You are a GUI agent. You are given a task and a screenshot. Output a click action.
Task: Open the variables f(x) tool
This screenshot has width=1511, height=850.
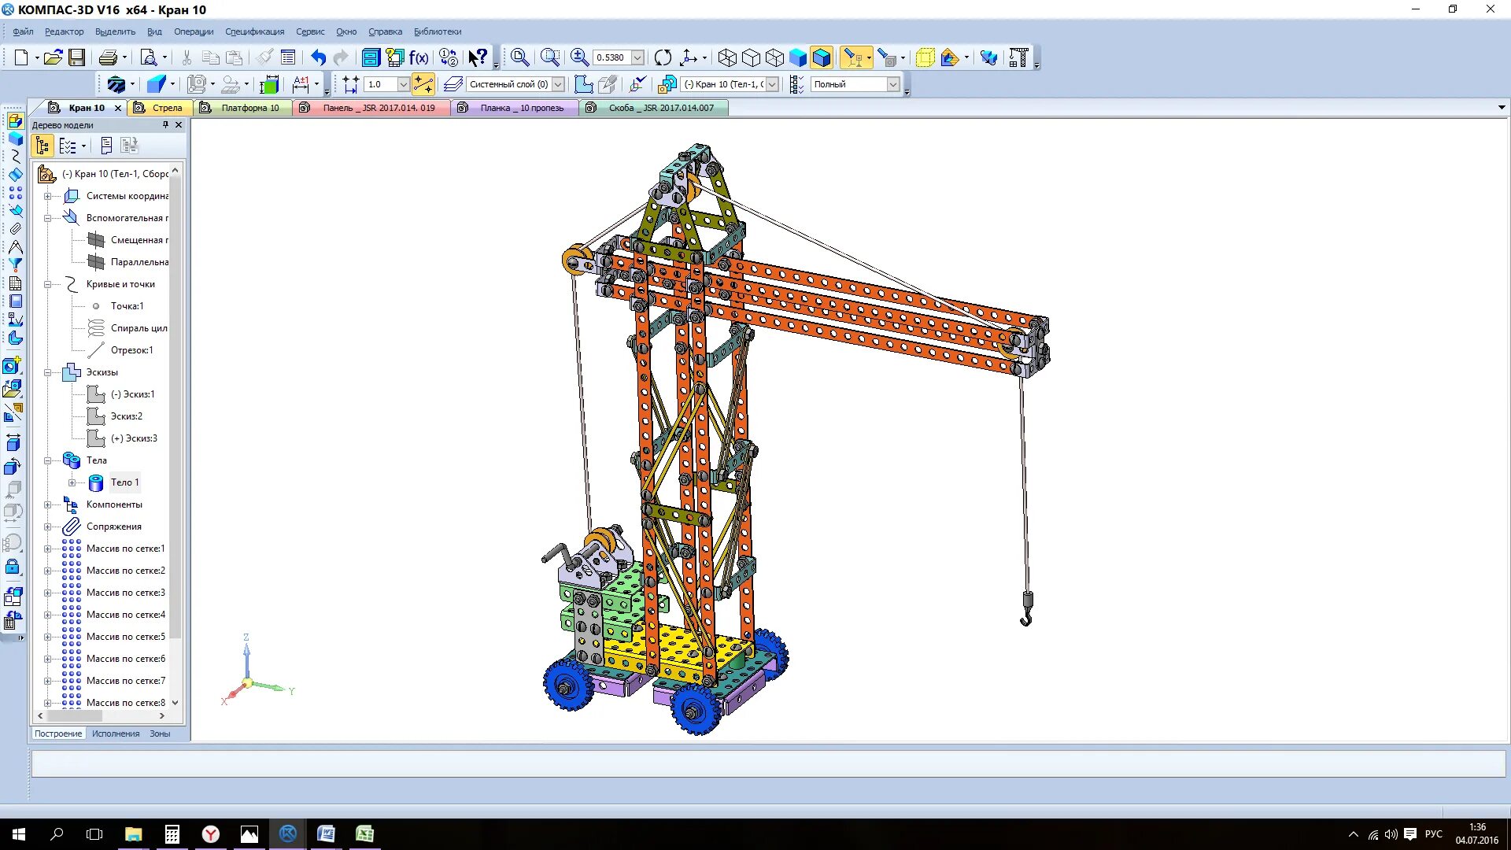click(x=419, y=57)
